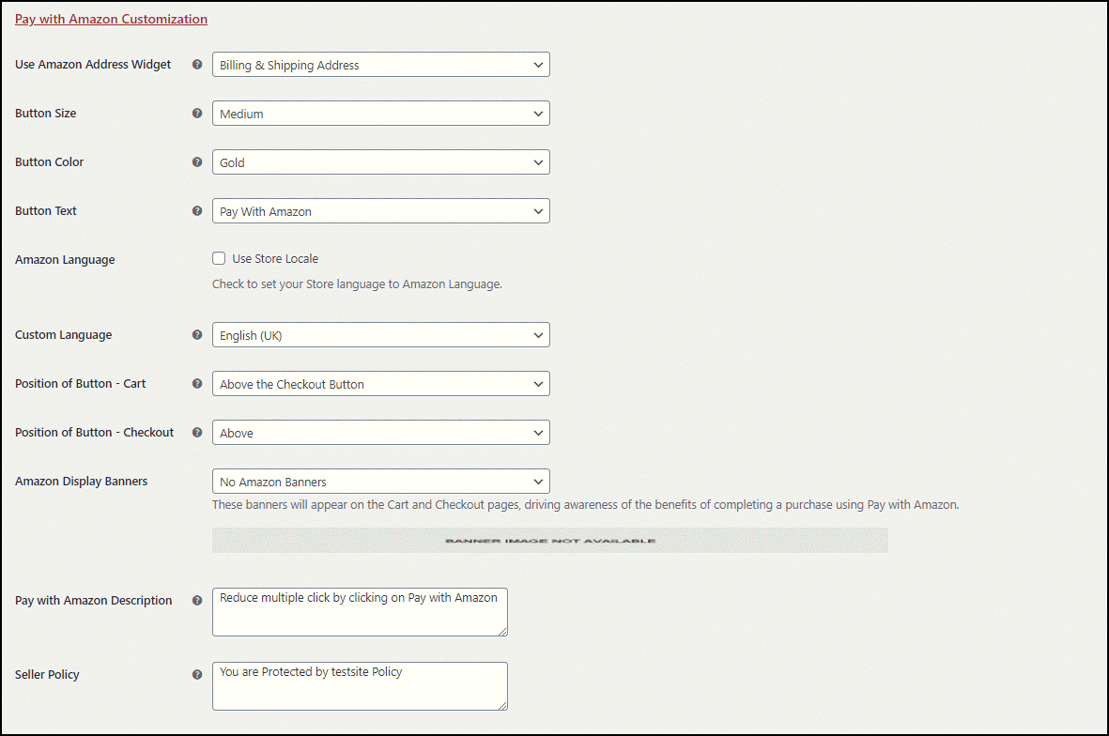Click help icon beside Button Color
Screen dimensions: 1109x736
pos(197,161)
